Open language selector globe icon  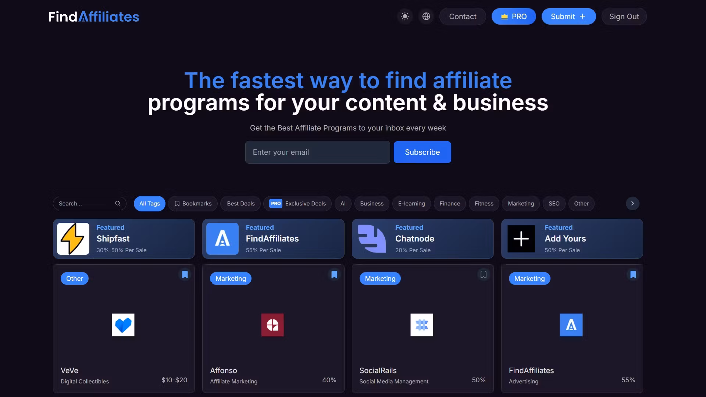click(426, 17)
